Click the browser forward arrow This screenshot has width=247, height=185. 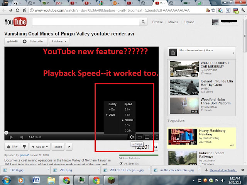(x=11, y=10)
